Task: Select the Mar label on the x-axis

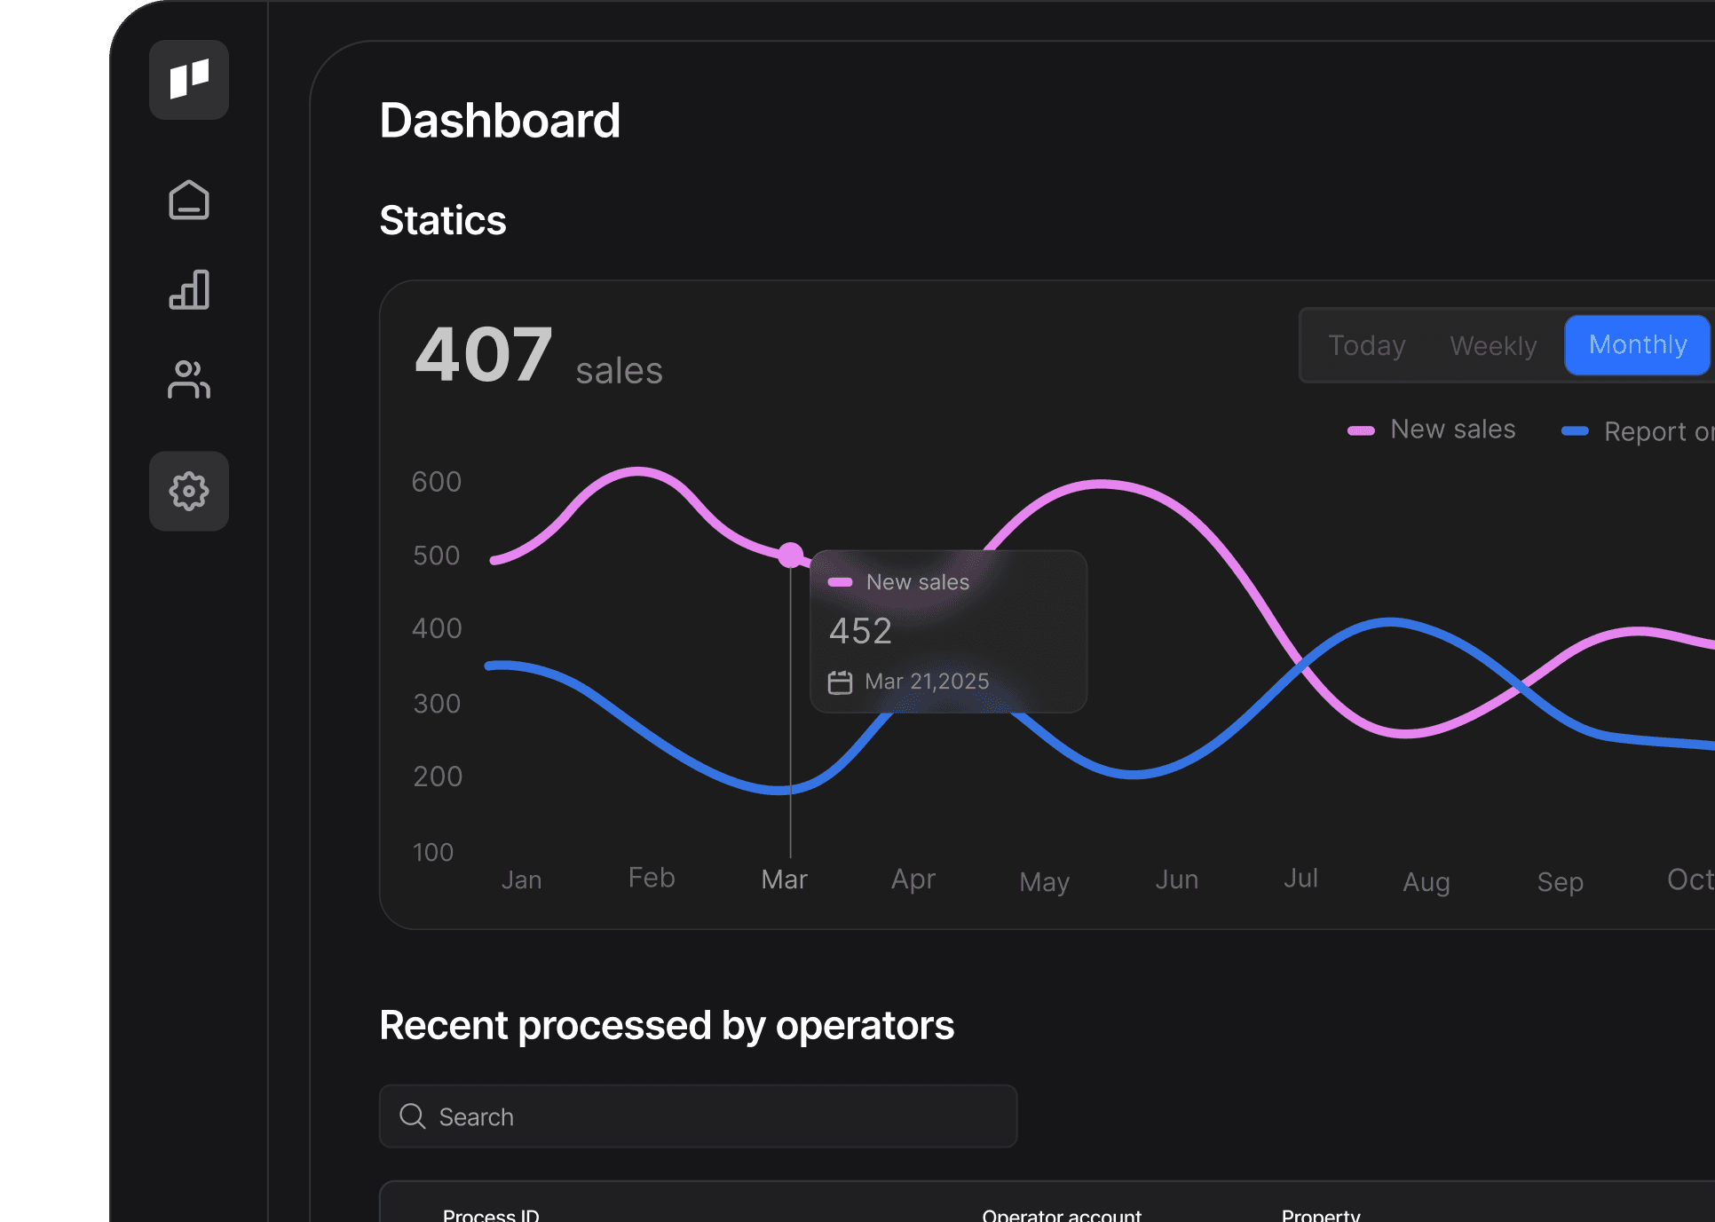Action: click(784, 879)
